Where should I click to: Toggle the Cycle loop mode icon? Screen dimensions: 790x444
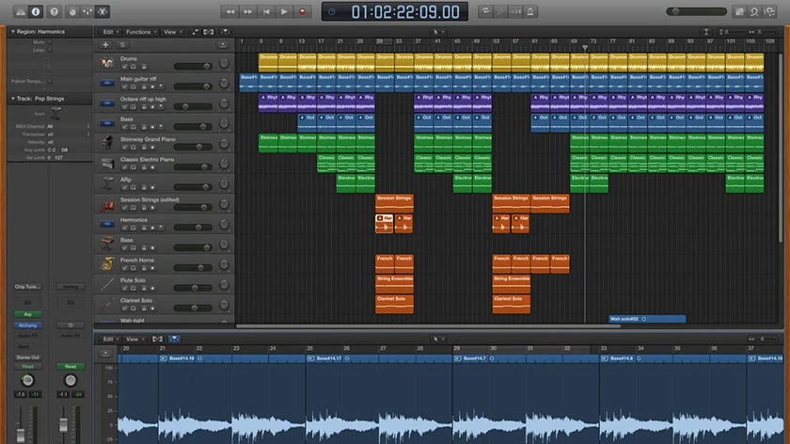pyautogui.click(x=485, y=11)
